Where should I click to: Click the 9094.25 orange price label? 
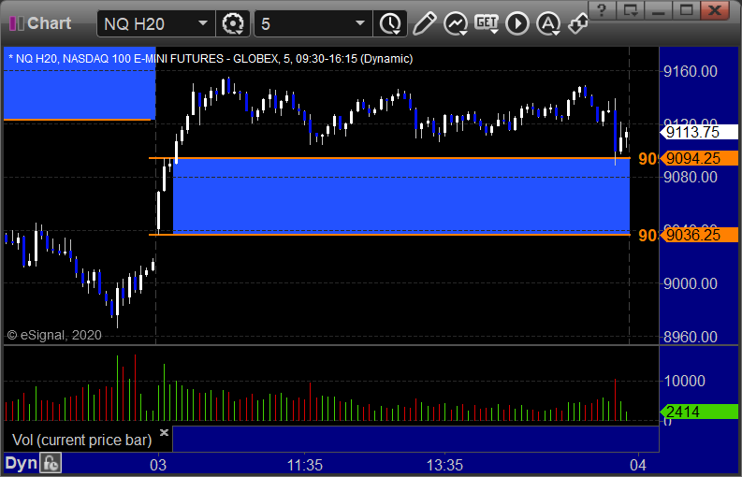pos(699,158)
